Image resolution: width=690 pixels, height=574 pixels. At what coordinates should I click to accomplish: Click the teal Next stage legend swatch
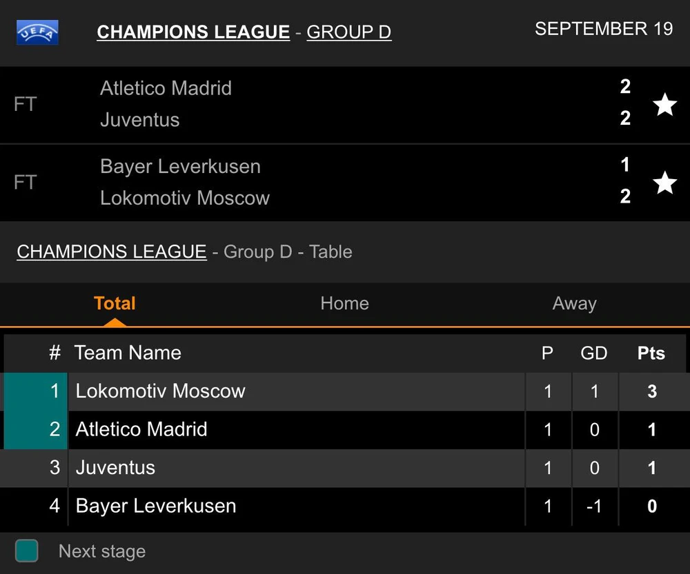(27, 551)
